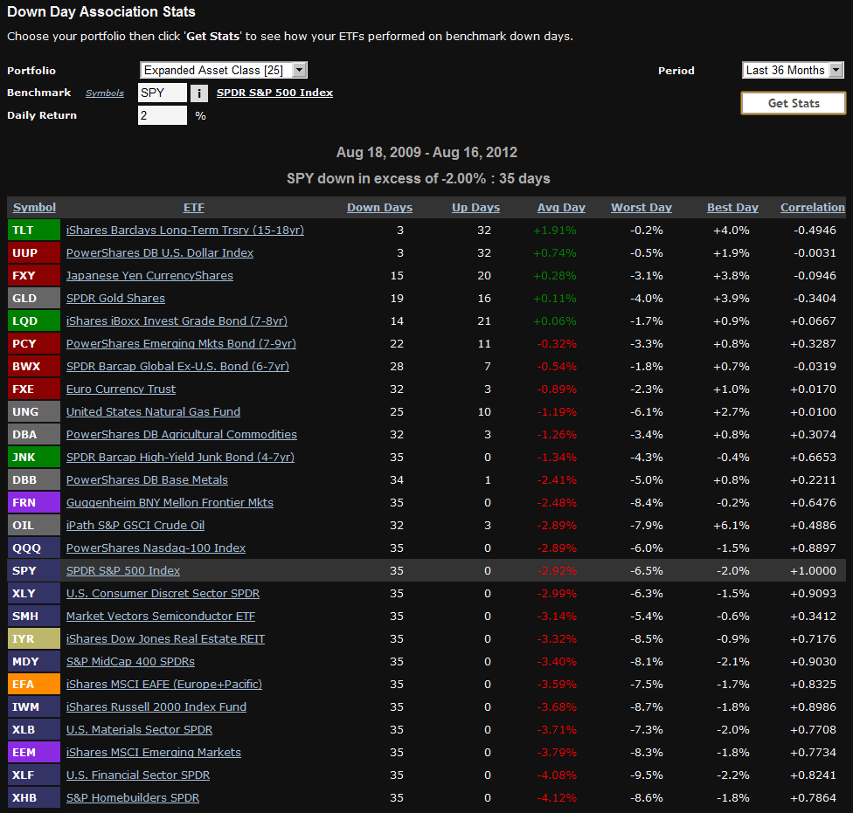
Task: Sort table by Best Day column
Action: tap(732, 208)
